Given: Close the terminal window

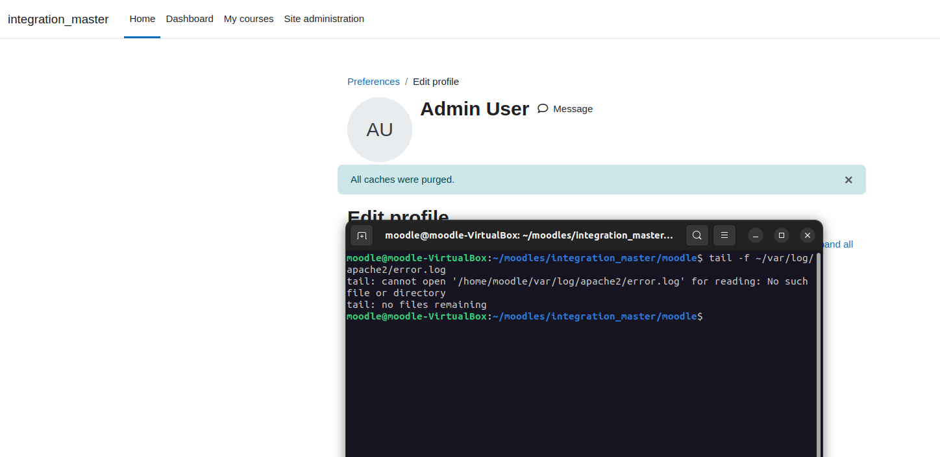Looking at the screenshot, I should [x=808, y=235].
